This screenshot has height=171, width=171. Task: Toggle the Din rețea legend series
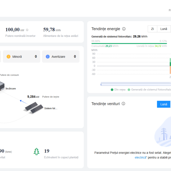[118, 89]
